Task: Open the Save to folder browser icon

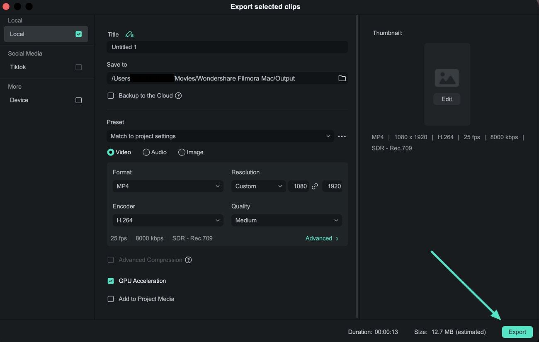Action: point(342,78)
